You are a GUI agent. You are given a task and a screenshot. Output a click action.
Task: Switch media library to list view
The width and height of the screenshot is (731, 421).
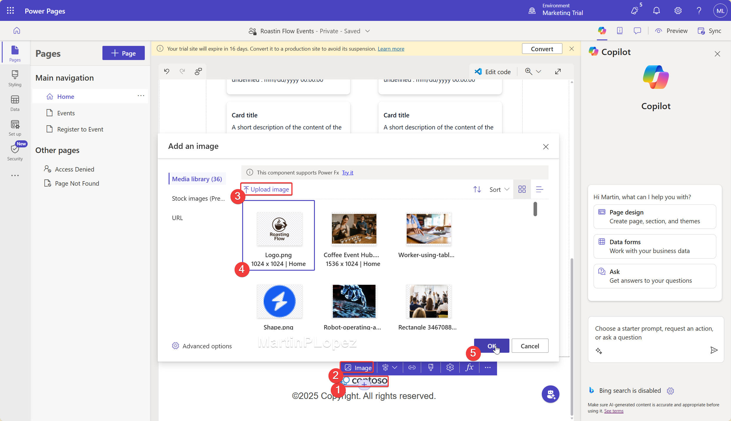click(540, 189)
